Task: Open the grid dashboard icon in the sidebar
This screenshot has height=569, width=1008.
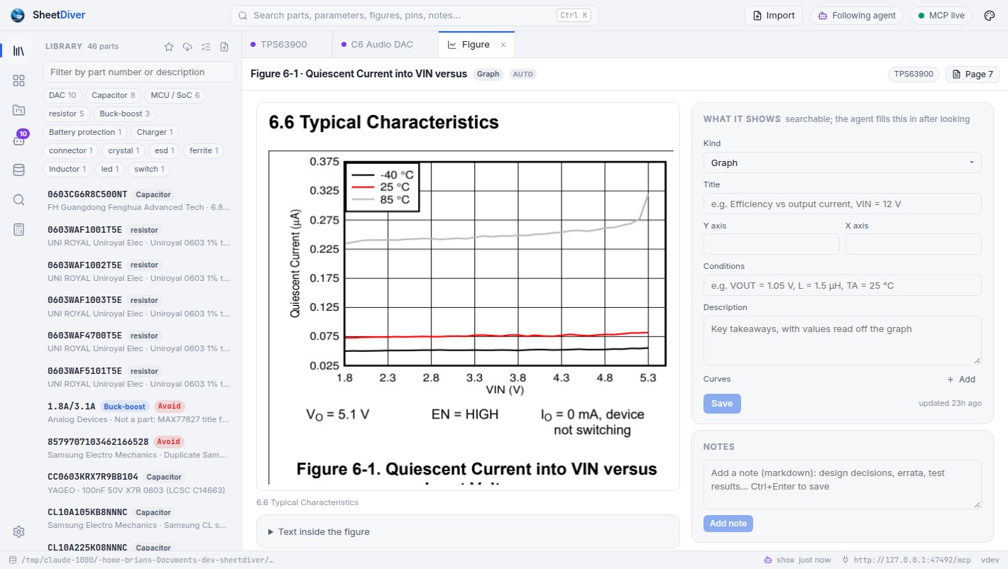Action: (x=19, y=81)
